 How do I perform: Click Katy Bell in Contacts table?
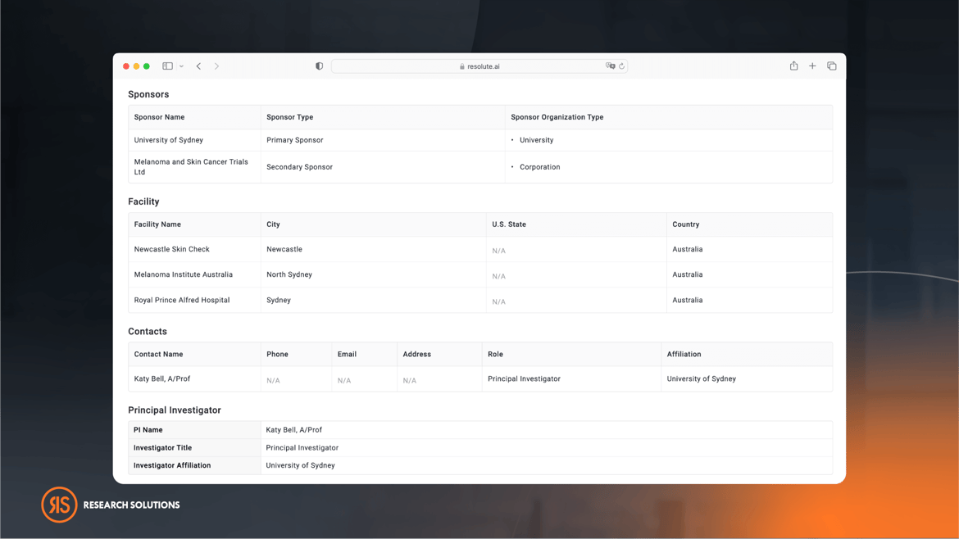pyautogui.click(x=162, y=379)
